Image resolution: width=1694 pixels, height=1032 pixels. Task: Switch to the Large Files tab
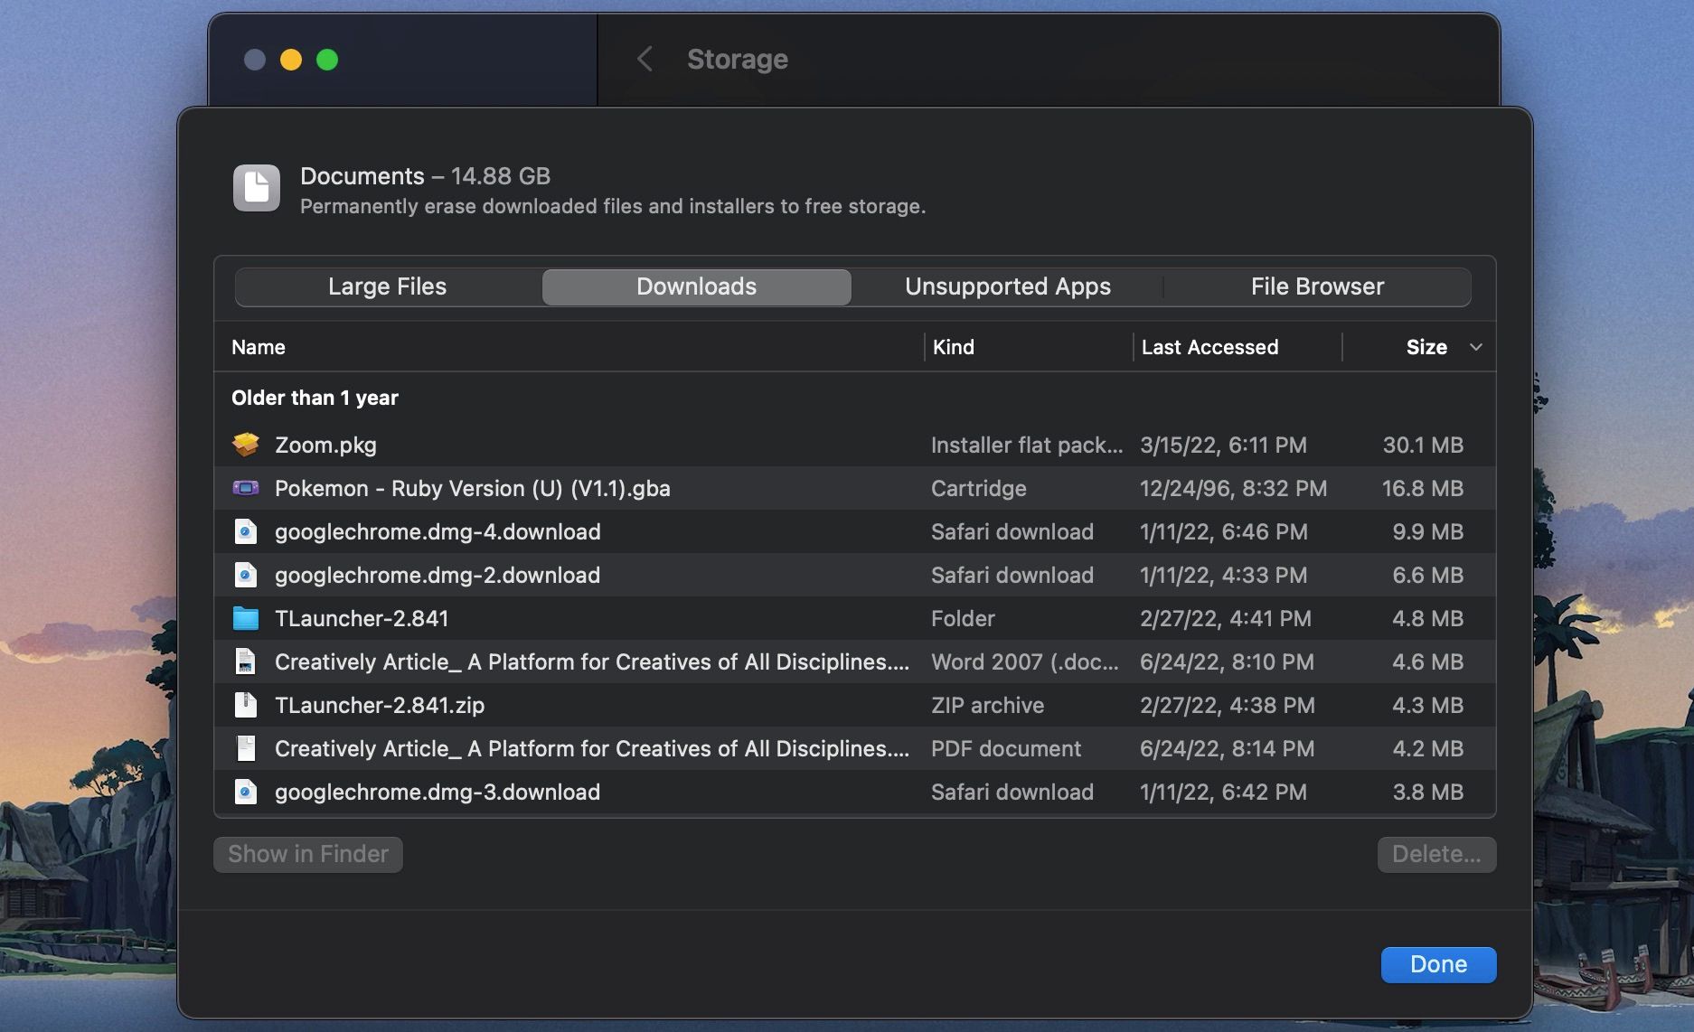point(386,286)
